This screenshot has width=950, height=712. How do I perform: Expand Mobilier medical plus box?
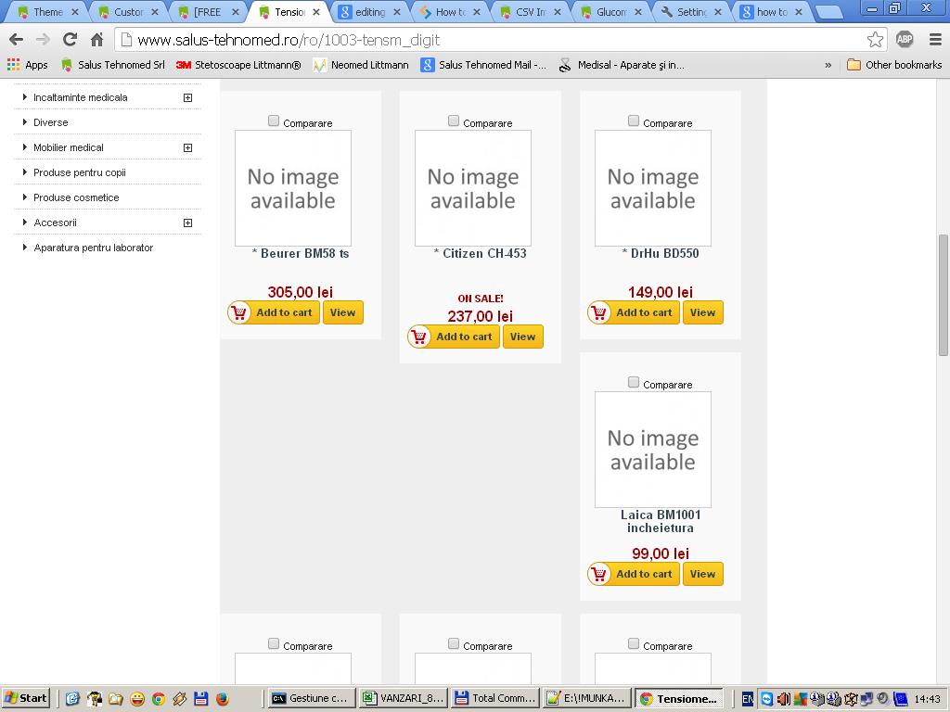pos(187,147)
